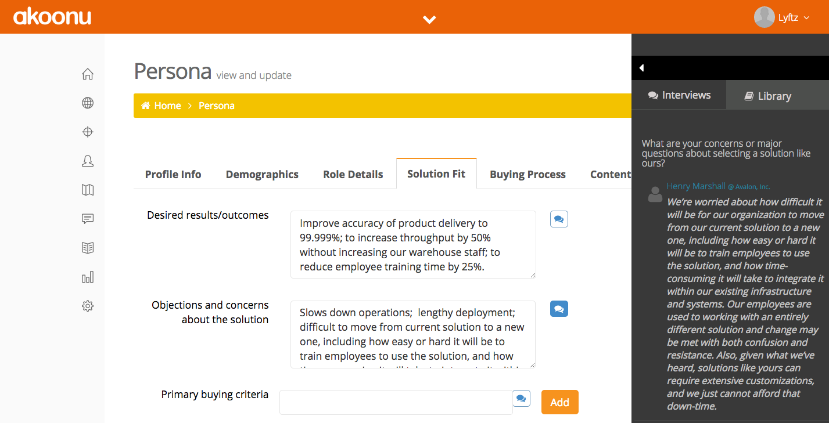Open the bar chart analytics icon

87,277
